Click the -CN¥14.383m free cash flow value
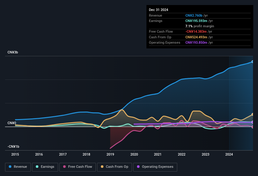 (196, 31)
